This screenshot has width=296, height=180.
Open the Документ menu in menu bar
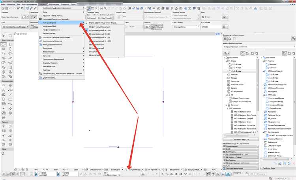tap(43, 4)
